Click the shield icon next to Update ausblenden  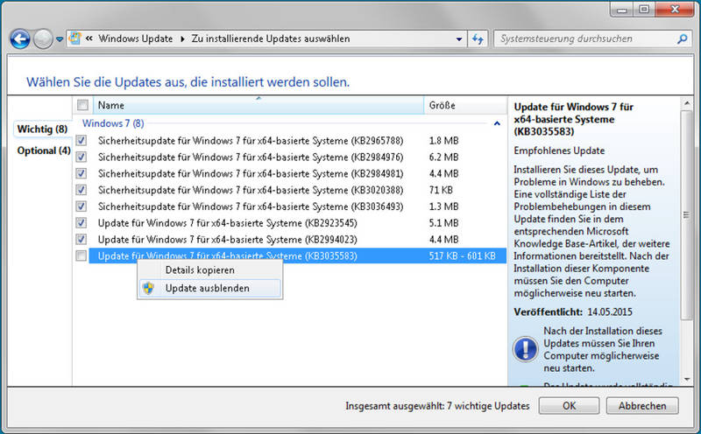click(149, 289)
